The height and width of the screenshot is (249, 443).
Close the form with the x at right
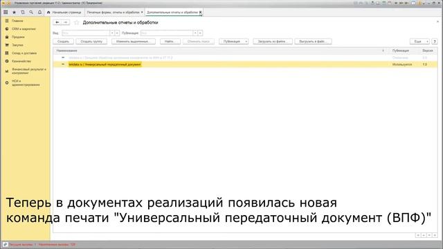pos(438,21)
